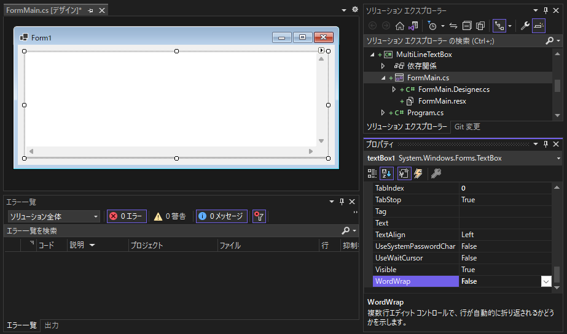
Task: Open the document tab settings gear
Action: [x=354, y=10]
